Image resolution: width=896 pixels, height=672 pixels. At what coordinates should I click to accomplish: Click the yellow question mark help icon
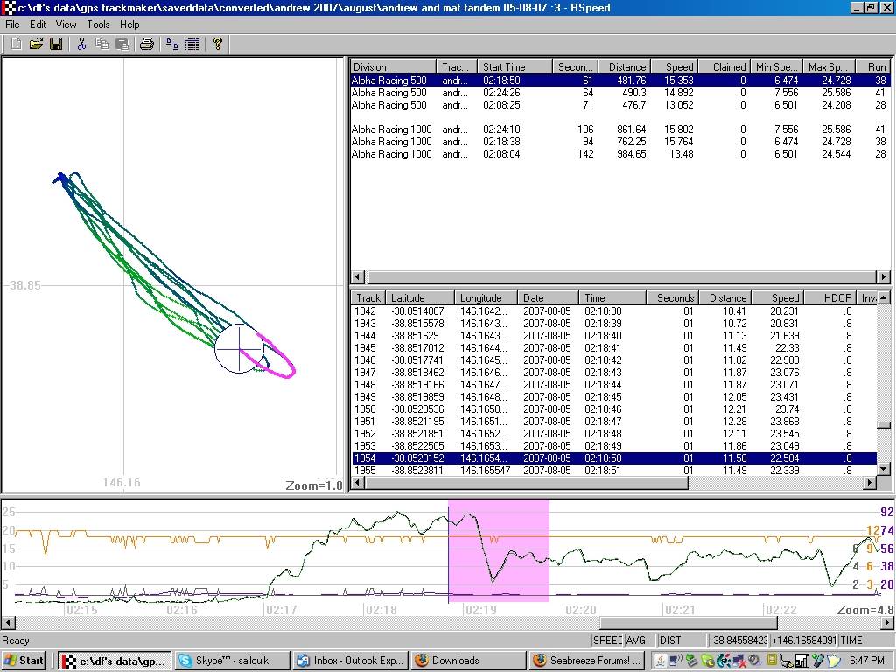(x=218, y=44)
